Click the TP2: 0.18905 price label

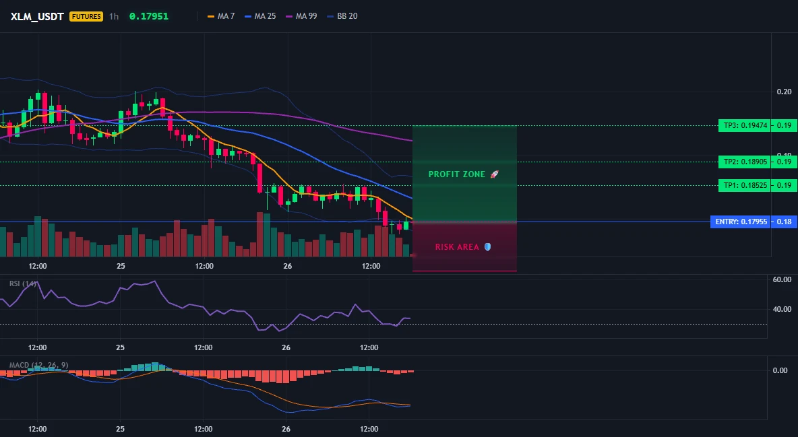point(744,162)
